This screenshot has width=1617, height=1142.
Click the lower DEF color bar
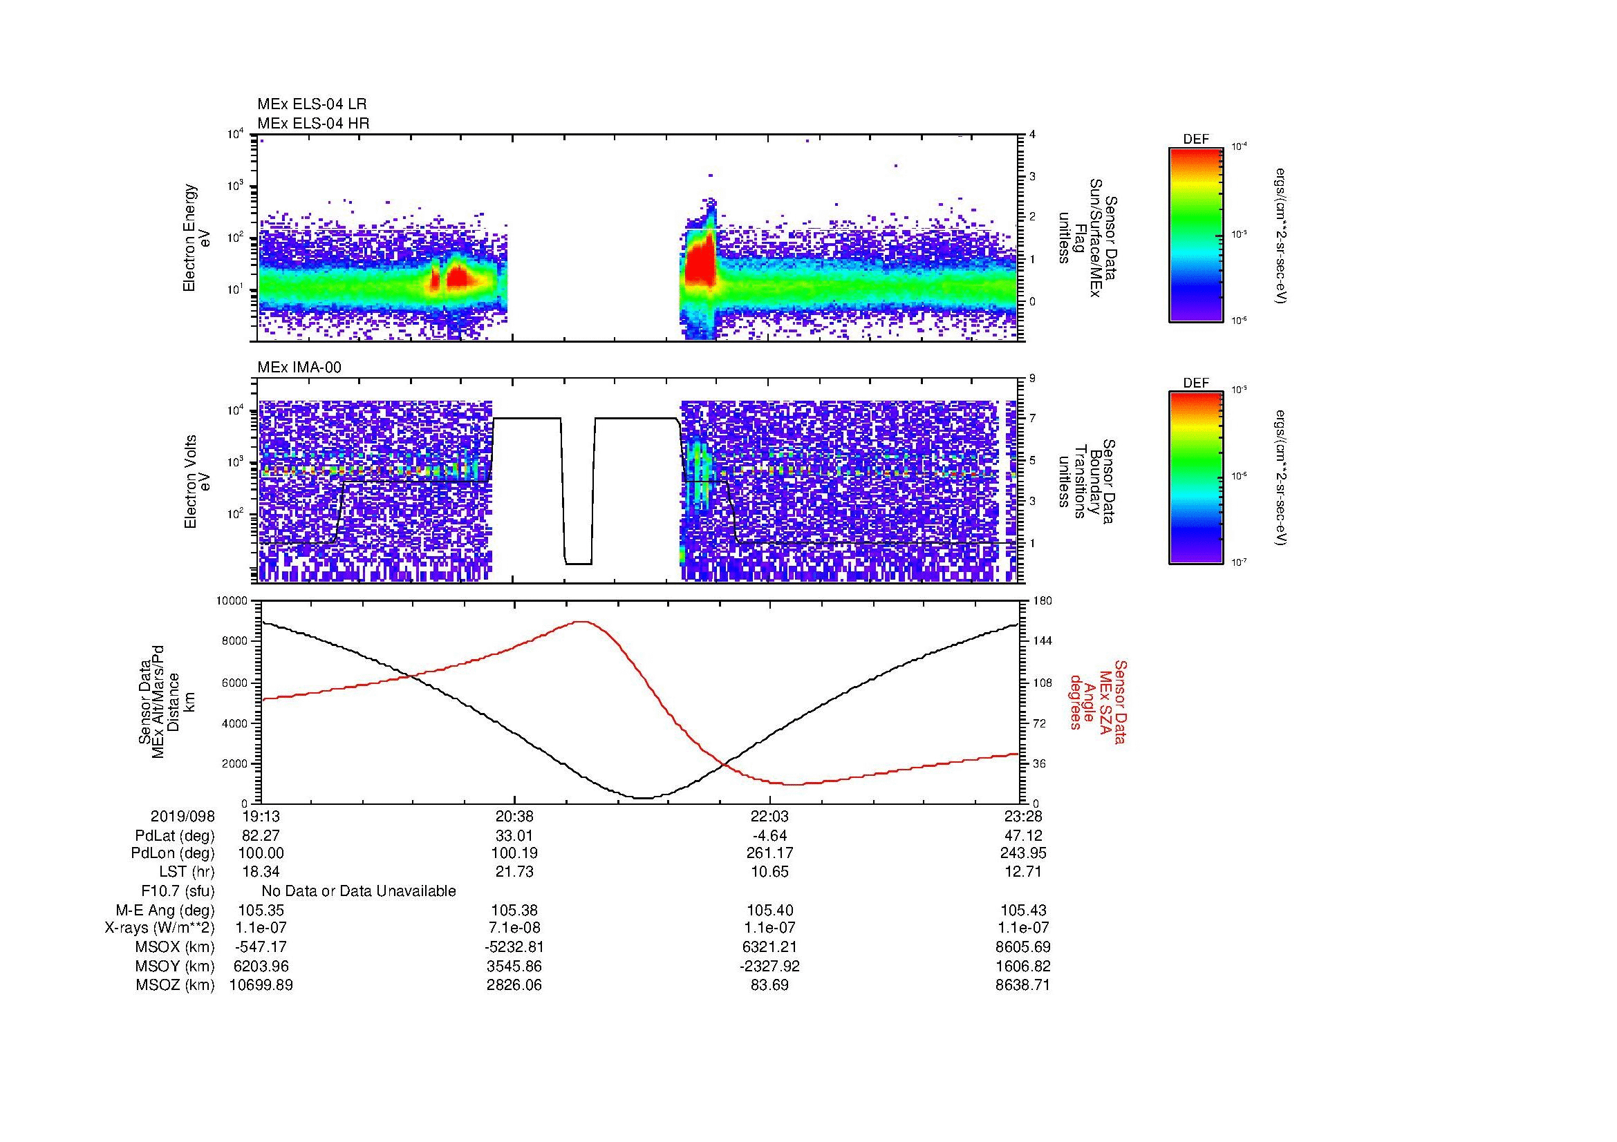(x=1195, y=478)
